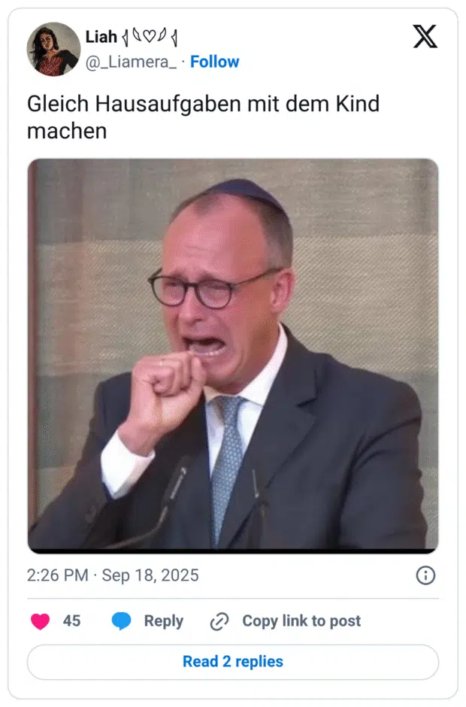Open the Read 2 replies button
Viewport: 466px width, 707px height.
pyautogui.click(x=233, y=662)
